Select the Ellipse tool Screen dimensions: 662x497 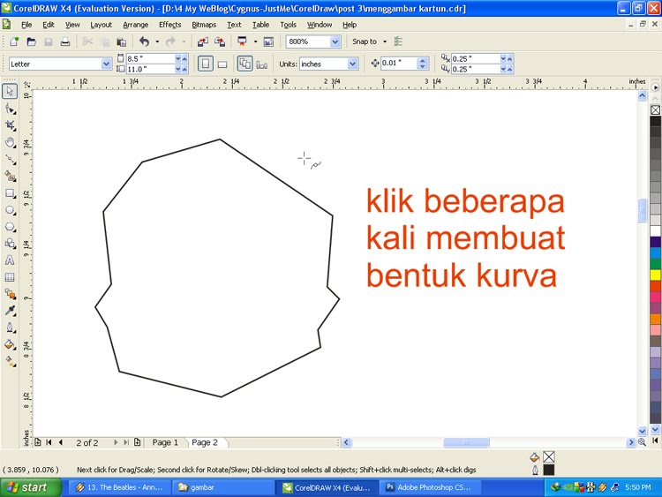point(10,210)
